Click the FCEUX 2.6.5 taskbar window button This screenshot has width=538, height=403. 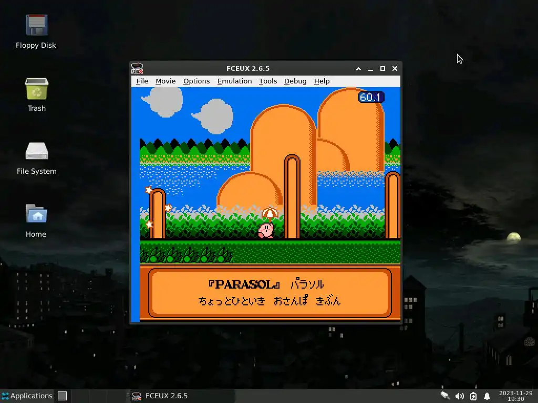[x=183, y=396]
